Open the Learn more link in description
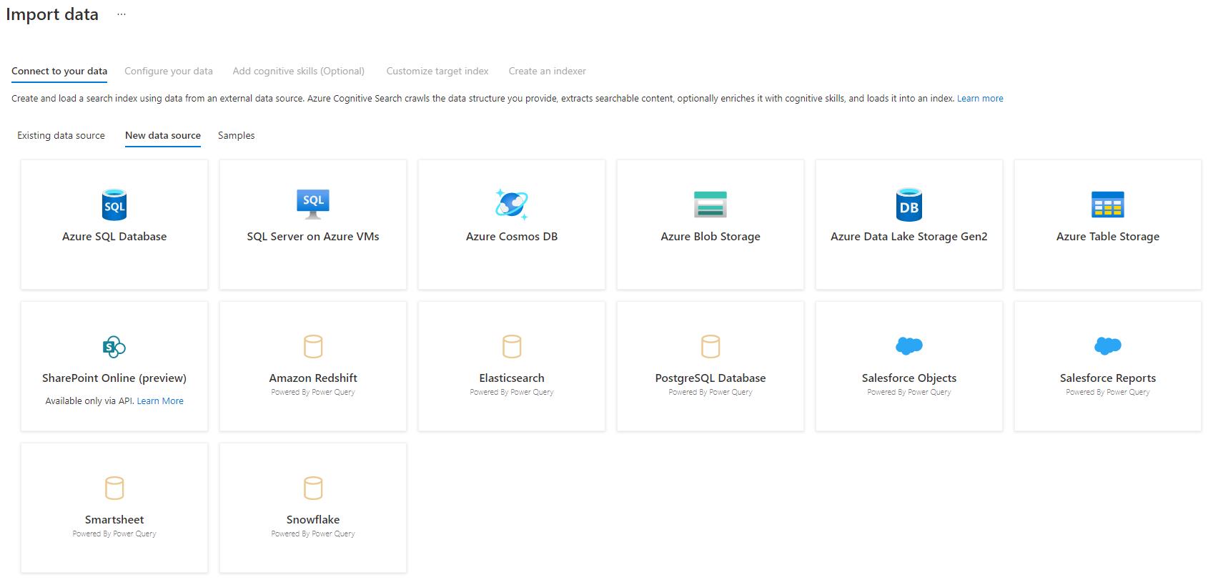The width and height of the screenshot is (1213, 580). point(980,99)
